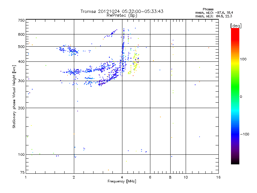This screenshot has width=257, height=193.
Task: Click the 1 tick label on frequency axis
Action: [26, 177]
